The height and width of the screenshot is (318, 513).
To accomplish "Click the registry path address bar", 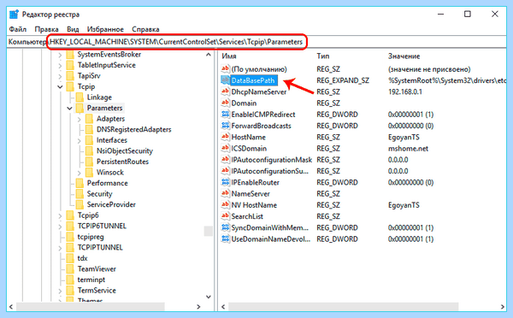I will pyautogui.click(x=256, y=42).
